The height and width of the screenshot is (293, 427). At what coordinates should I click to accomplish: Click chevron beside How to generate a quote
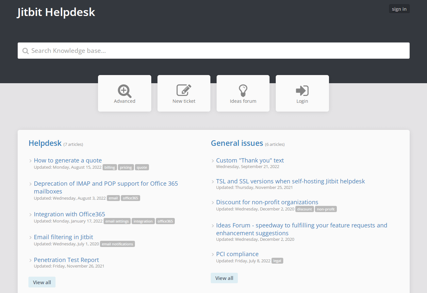pos(30,161)
